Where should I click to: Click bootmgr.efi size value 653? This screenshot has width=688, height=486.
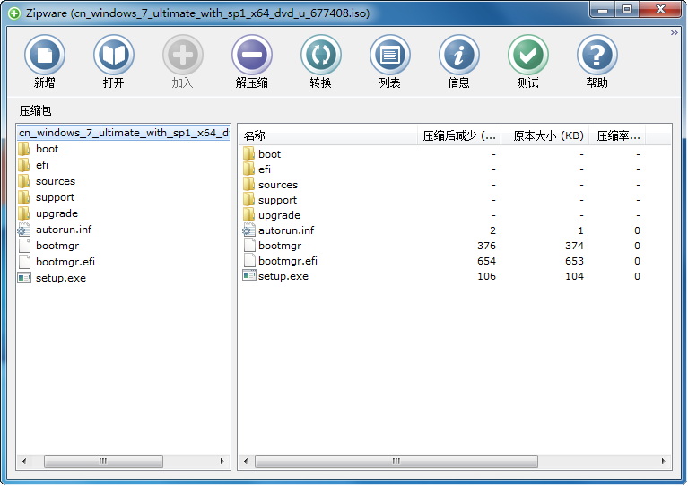pyautogui.click(x=574, y=261)
